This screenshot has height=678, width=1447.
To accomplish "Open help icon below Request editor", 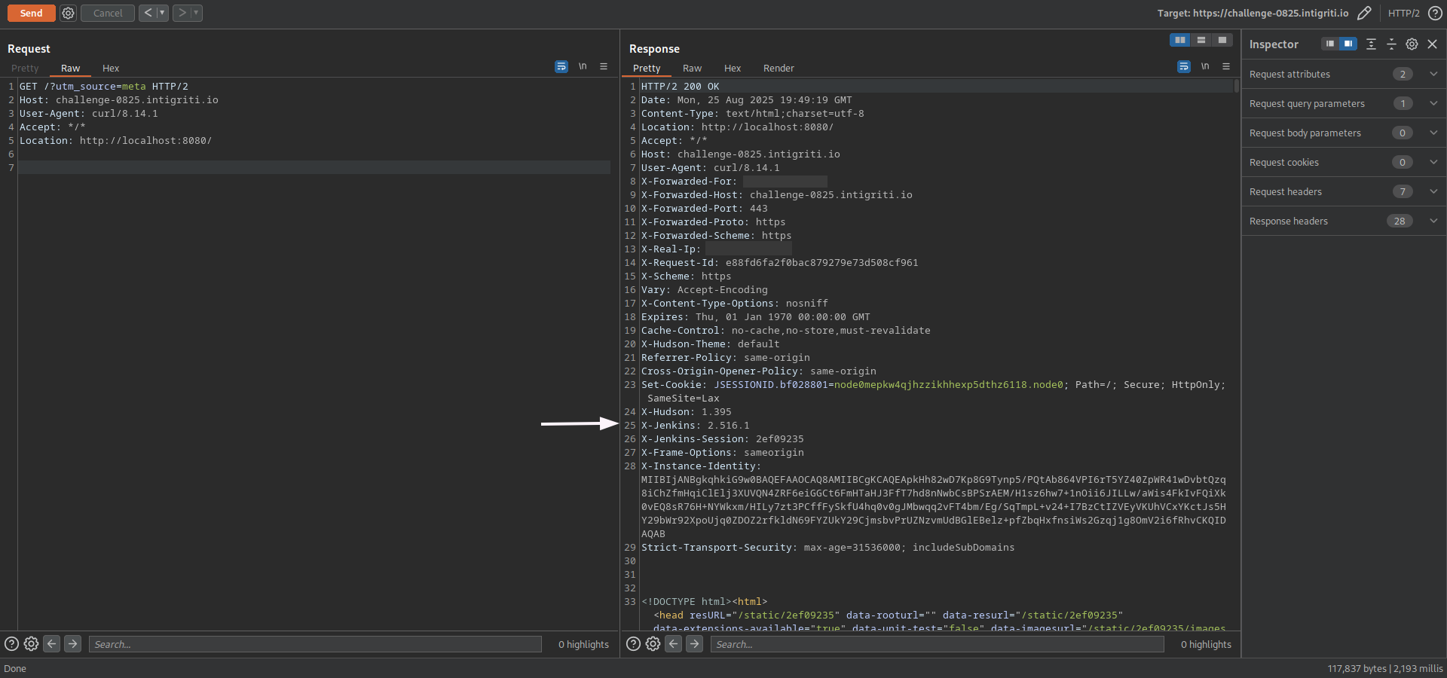I will coord(11,644).
